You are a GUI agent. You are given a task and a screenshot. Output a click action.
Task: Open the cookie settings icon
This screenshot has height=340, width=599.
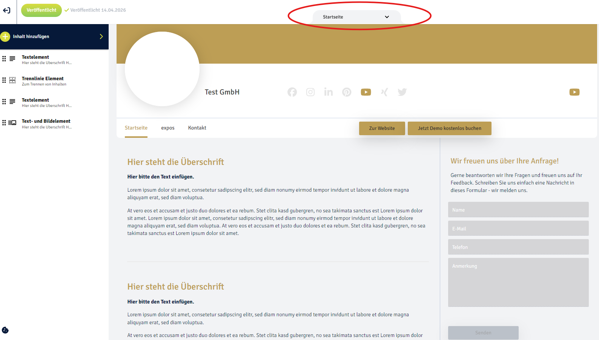5,330
